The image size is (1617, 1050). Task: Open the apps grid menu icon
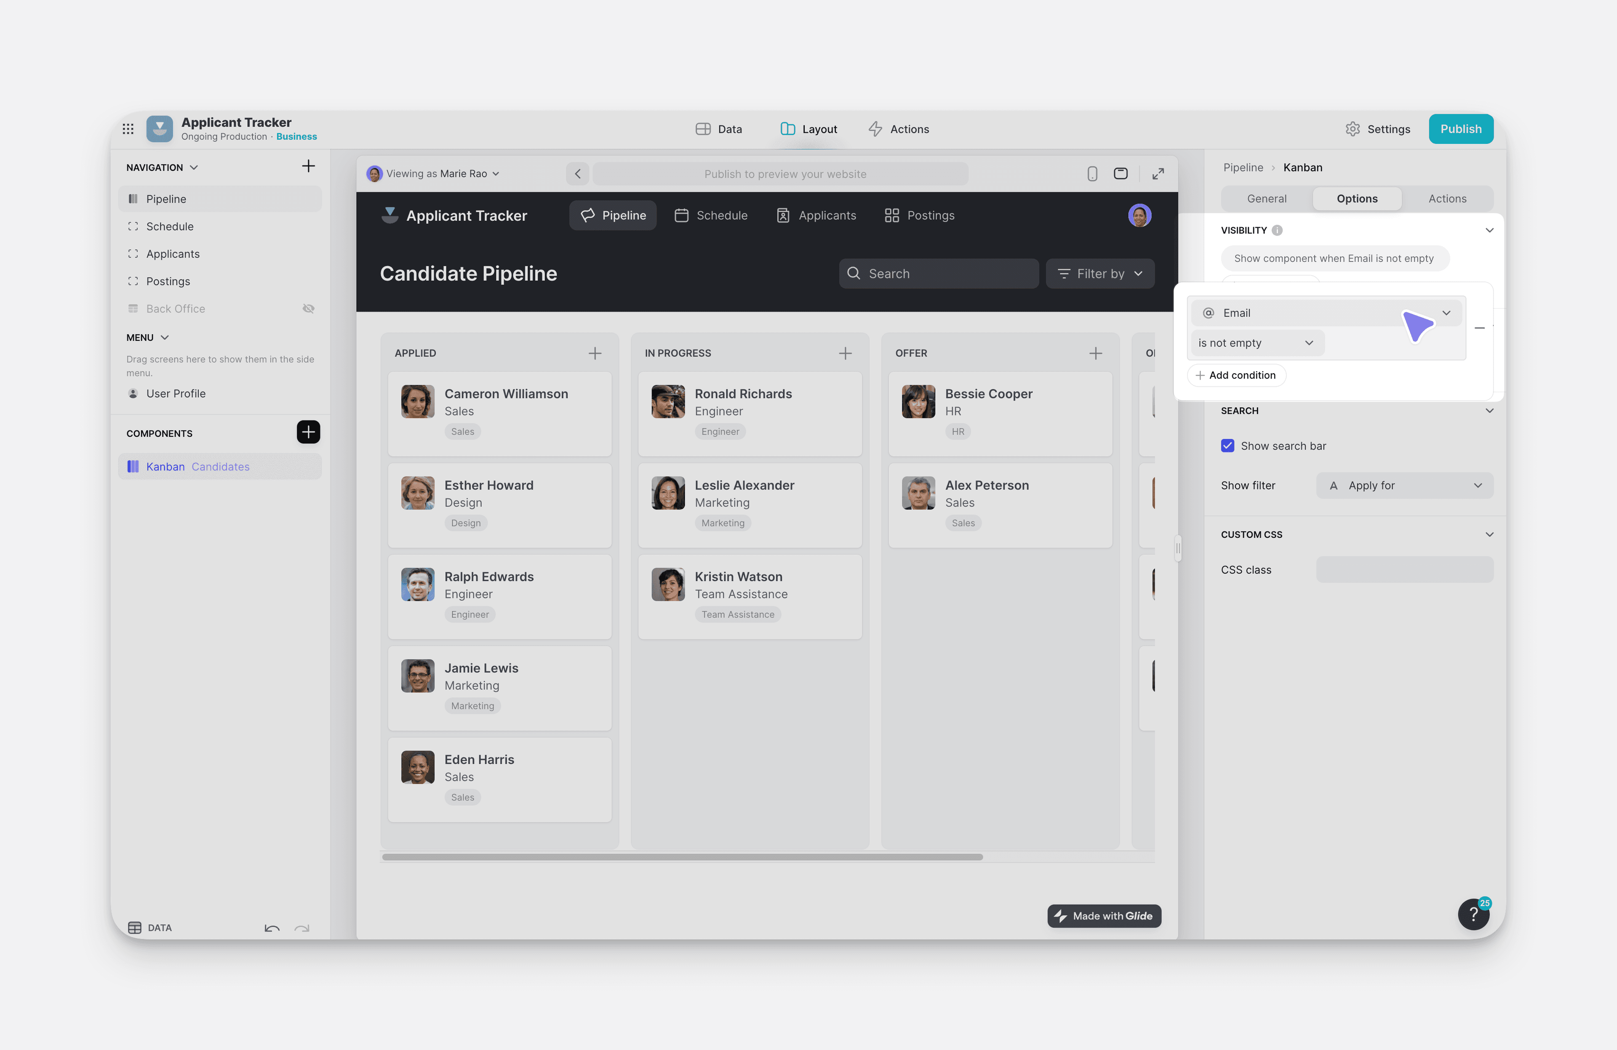[x=128, y=129]
